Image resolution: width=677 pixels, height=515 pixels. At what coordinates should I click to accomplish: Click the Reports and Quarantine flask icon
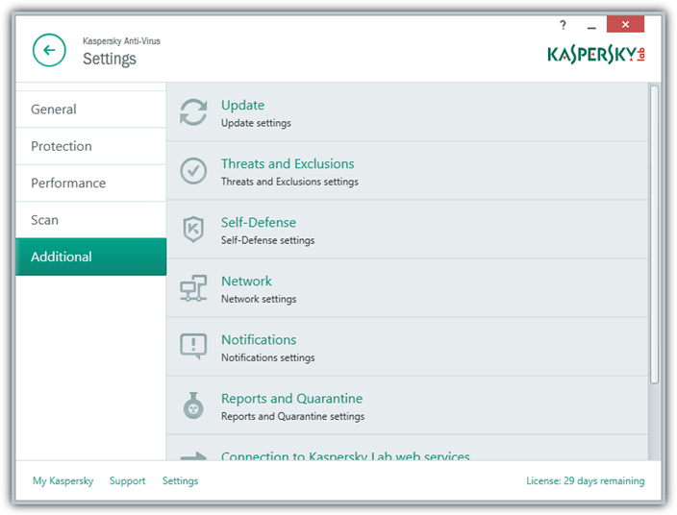193,405
